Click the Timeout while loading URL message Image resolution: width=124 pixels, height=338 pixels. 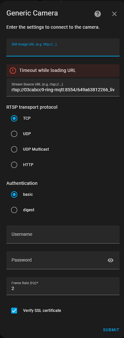(48, 71)
